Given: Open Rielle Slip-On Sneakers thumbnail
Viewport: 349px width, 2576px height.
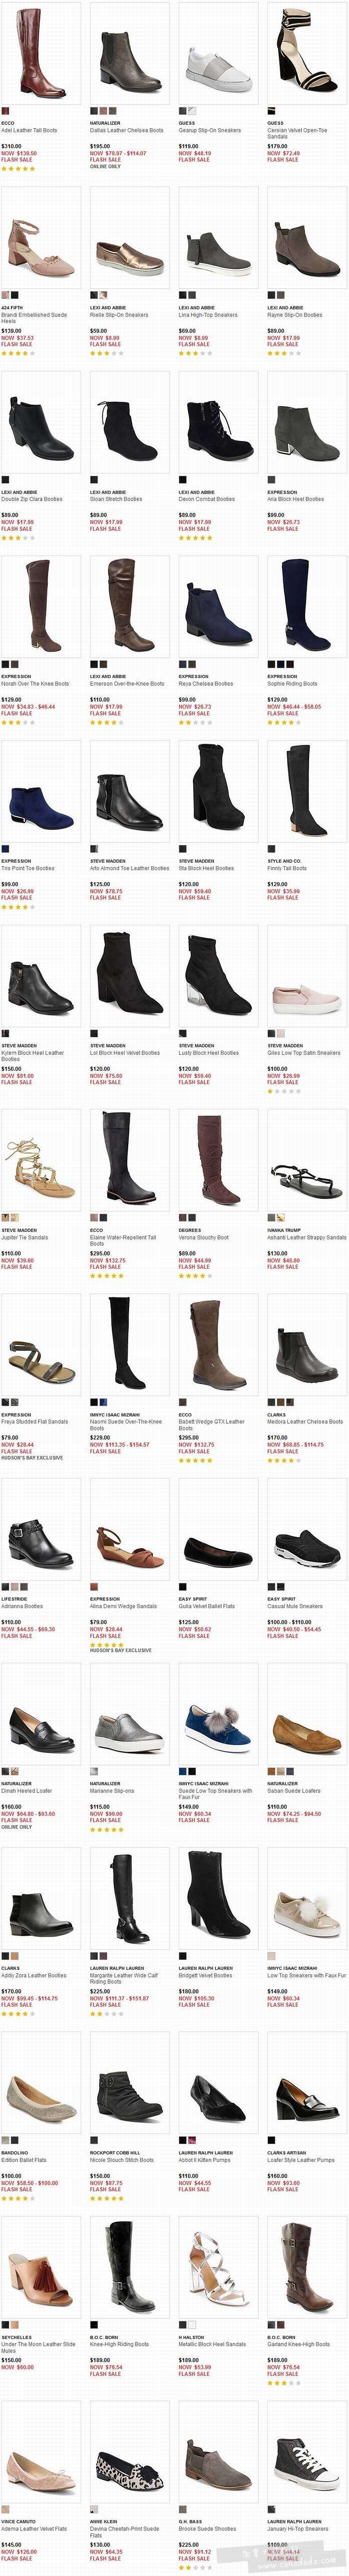Looking at the screenshot, I should [x=129, y=236].
